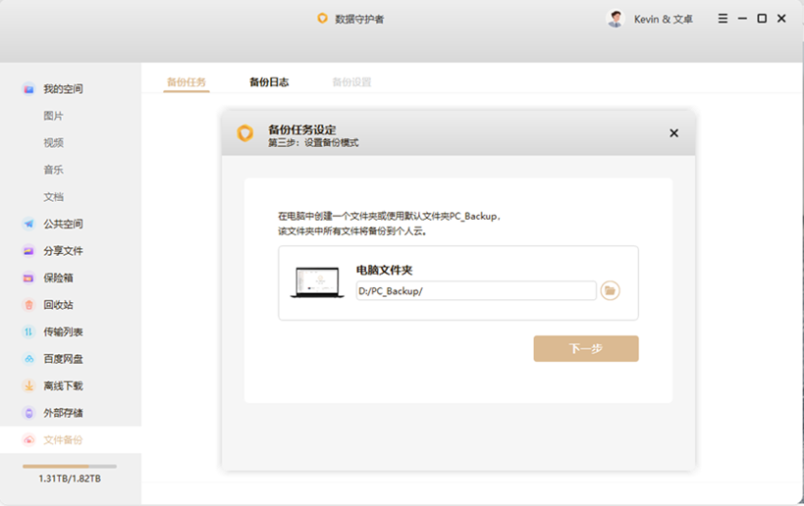Click the storage usage bar 1.31TB/1.82TB
Viewport: 804px width, 506px height.
point(69,467)
